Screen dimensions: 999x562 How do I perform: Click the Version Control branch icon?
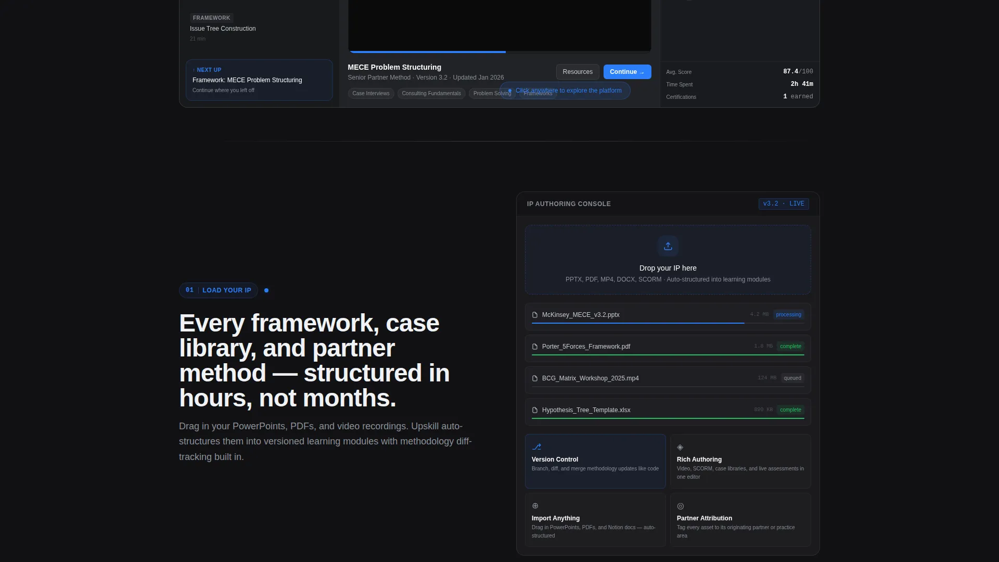[x=536, y=447]
